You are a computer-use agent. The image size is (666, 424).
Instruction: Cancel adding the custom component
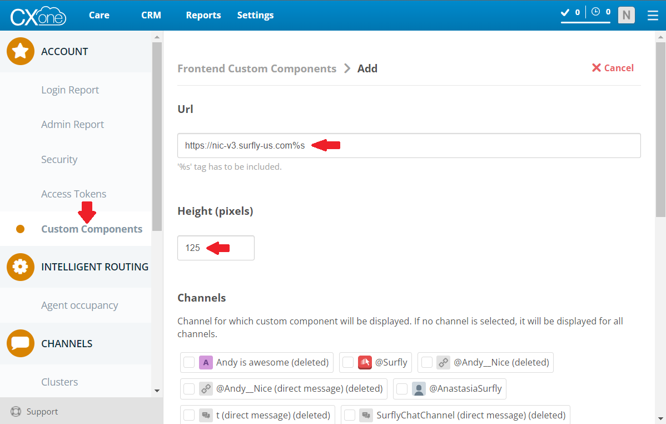click(613, 68)
